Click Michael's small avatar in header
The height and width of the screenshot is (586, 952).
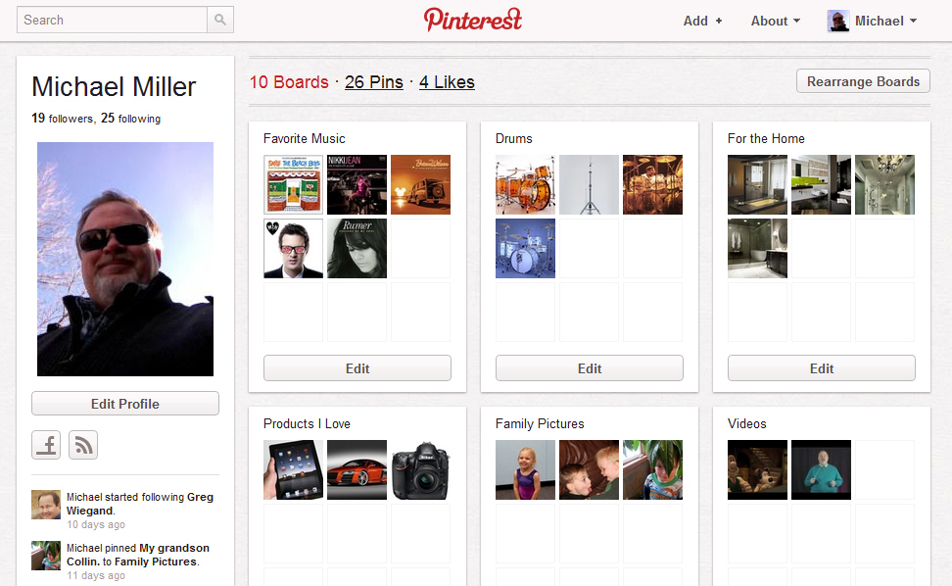(x=837, y=21)
